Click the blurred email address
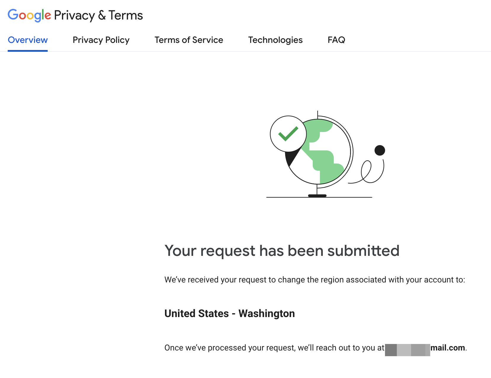The image size is (491, 378). [x=407, y=350]
